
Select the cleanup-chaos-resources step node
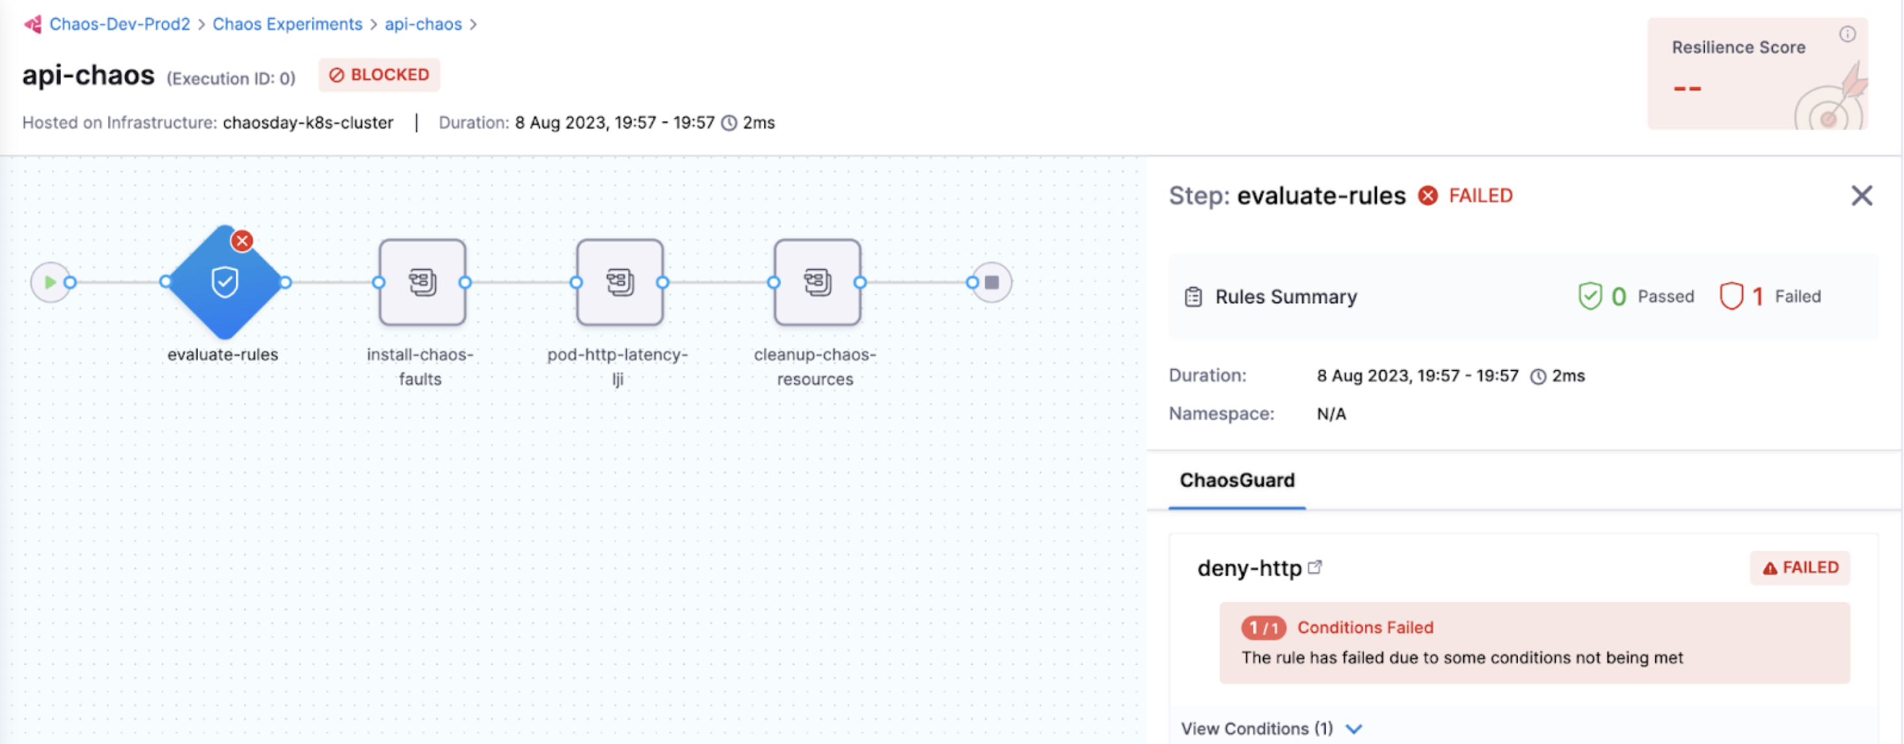817,283
